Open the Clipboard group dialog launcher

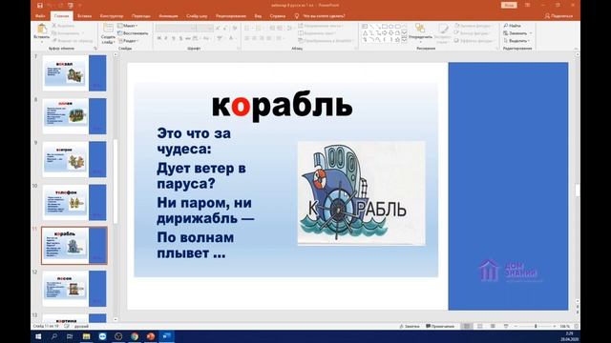click(x=95, y=49)
